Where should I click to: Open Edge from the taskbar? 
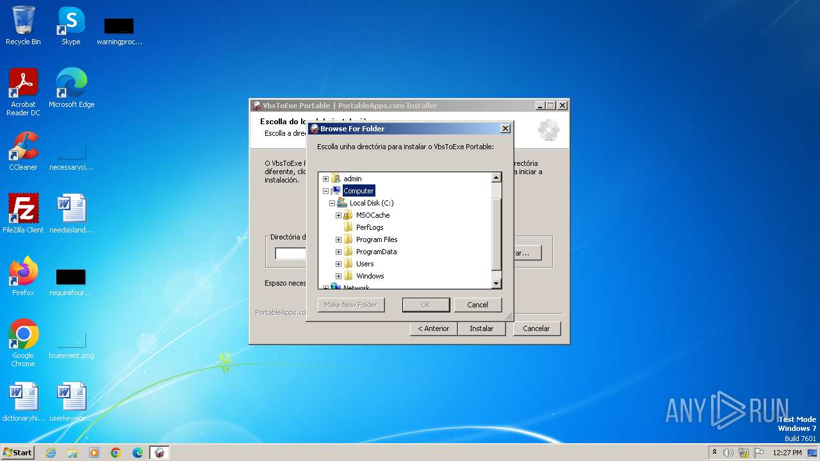138,453
